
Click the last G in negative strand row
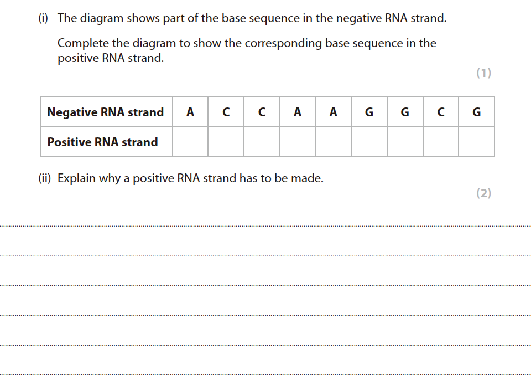[476, 112]
